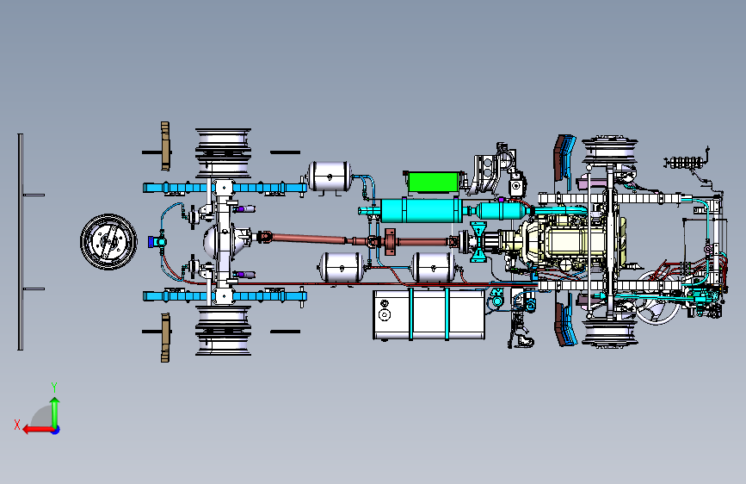746x484 pixels.
Task: Select the lower front wheel
Action: (609, 333)
